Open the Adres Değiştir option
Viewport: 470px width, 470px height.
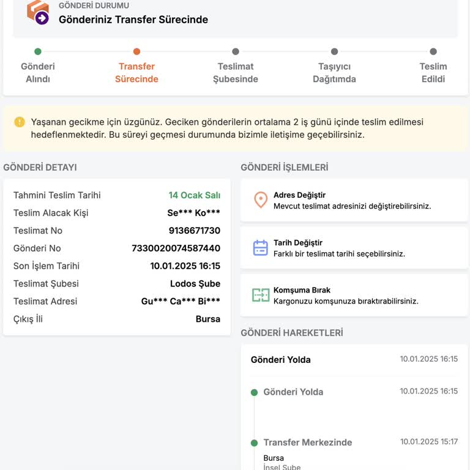point(354,200)
